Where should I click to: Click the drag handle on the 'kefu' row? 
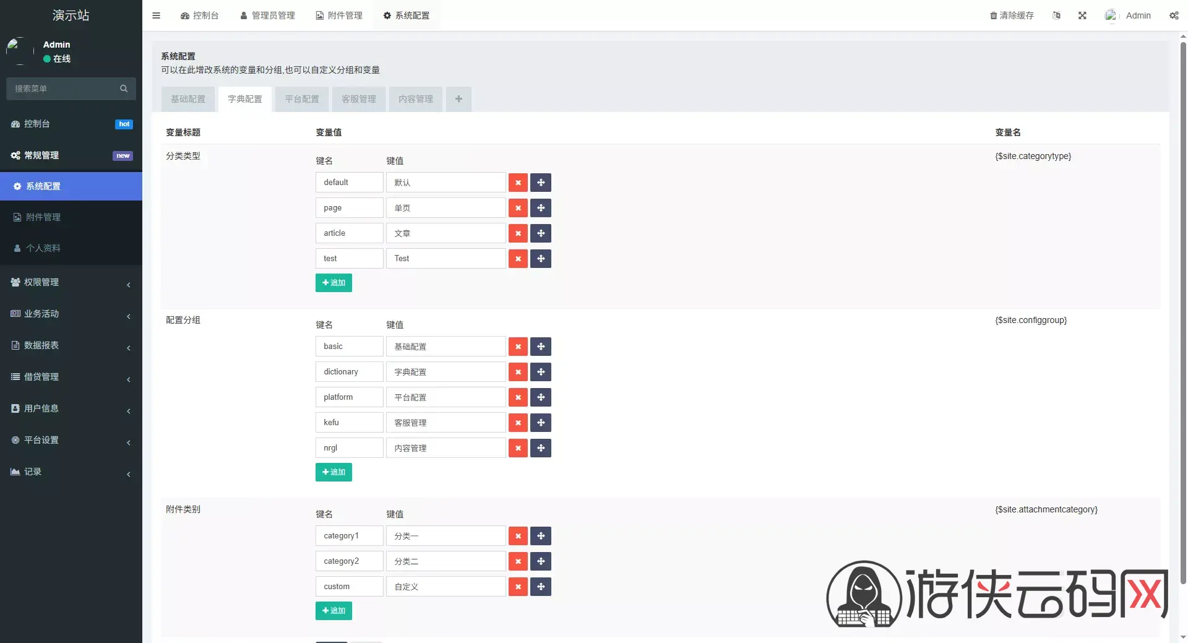541,423
